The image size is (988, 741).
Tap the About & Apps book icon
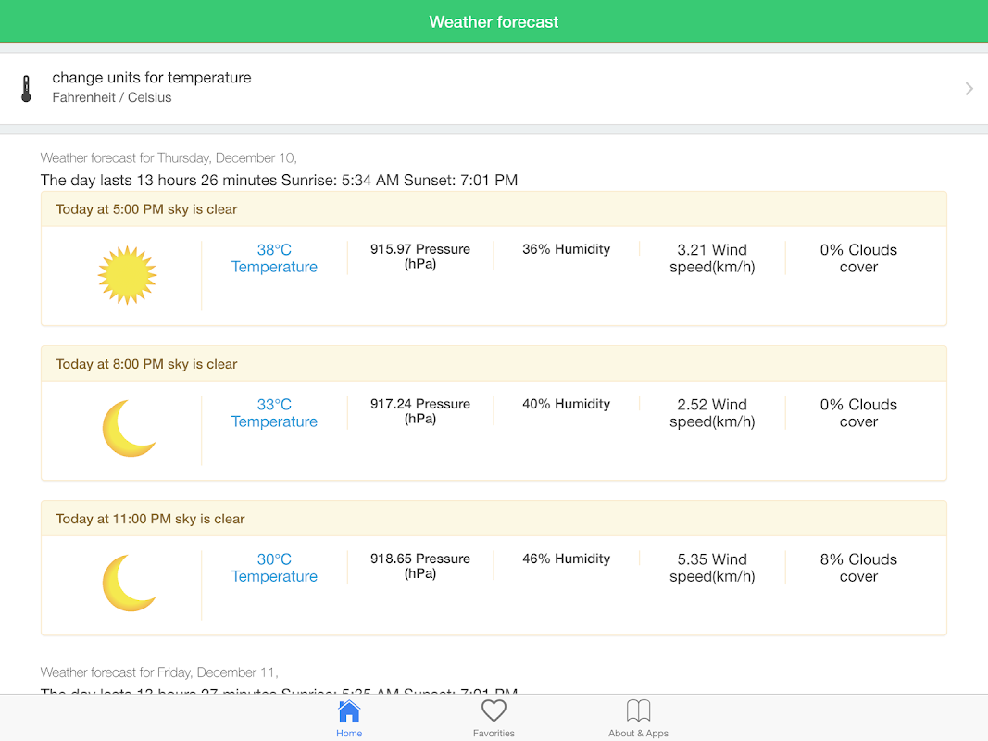click(638, 711)
